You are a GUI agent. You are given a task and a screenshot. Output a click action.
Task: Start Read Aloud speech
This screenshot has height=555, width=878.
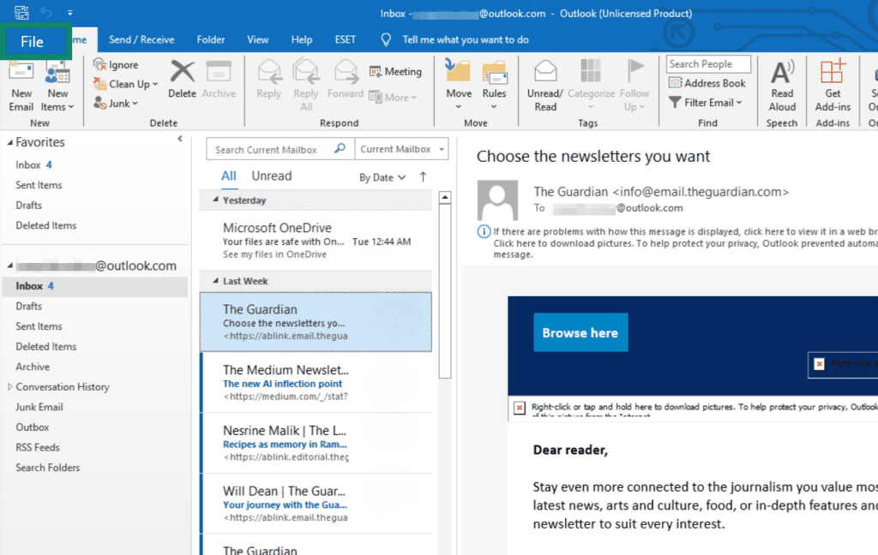782,85
